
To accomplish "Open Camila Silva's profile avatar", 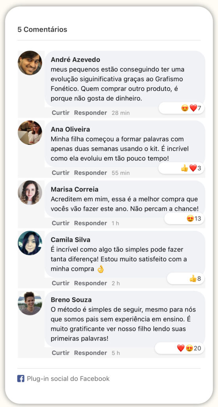I will pyautogui.click(x=30, y=243).
